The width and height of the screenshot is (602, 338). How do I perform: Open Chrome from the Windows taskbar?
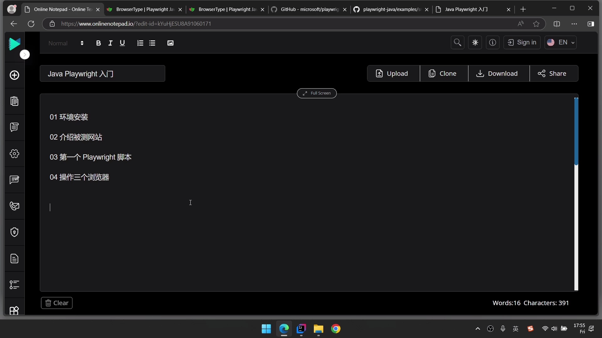335,329
